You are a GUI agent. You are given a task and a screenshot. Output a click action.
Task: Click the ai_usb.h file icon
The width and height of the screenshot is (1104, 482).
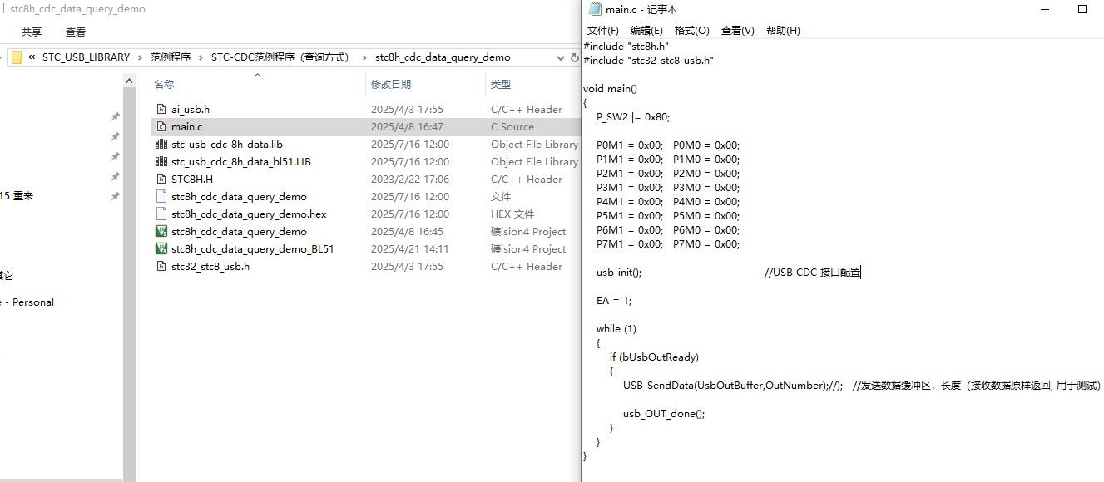point(161,109)
